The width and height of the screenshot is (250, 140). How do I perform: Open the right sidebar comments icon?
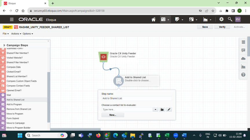243,50
